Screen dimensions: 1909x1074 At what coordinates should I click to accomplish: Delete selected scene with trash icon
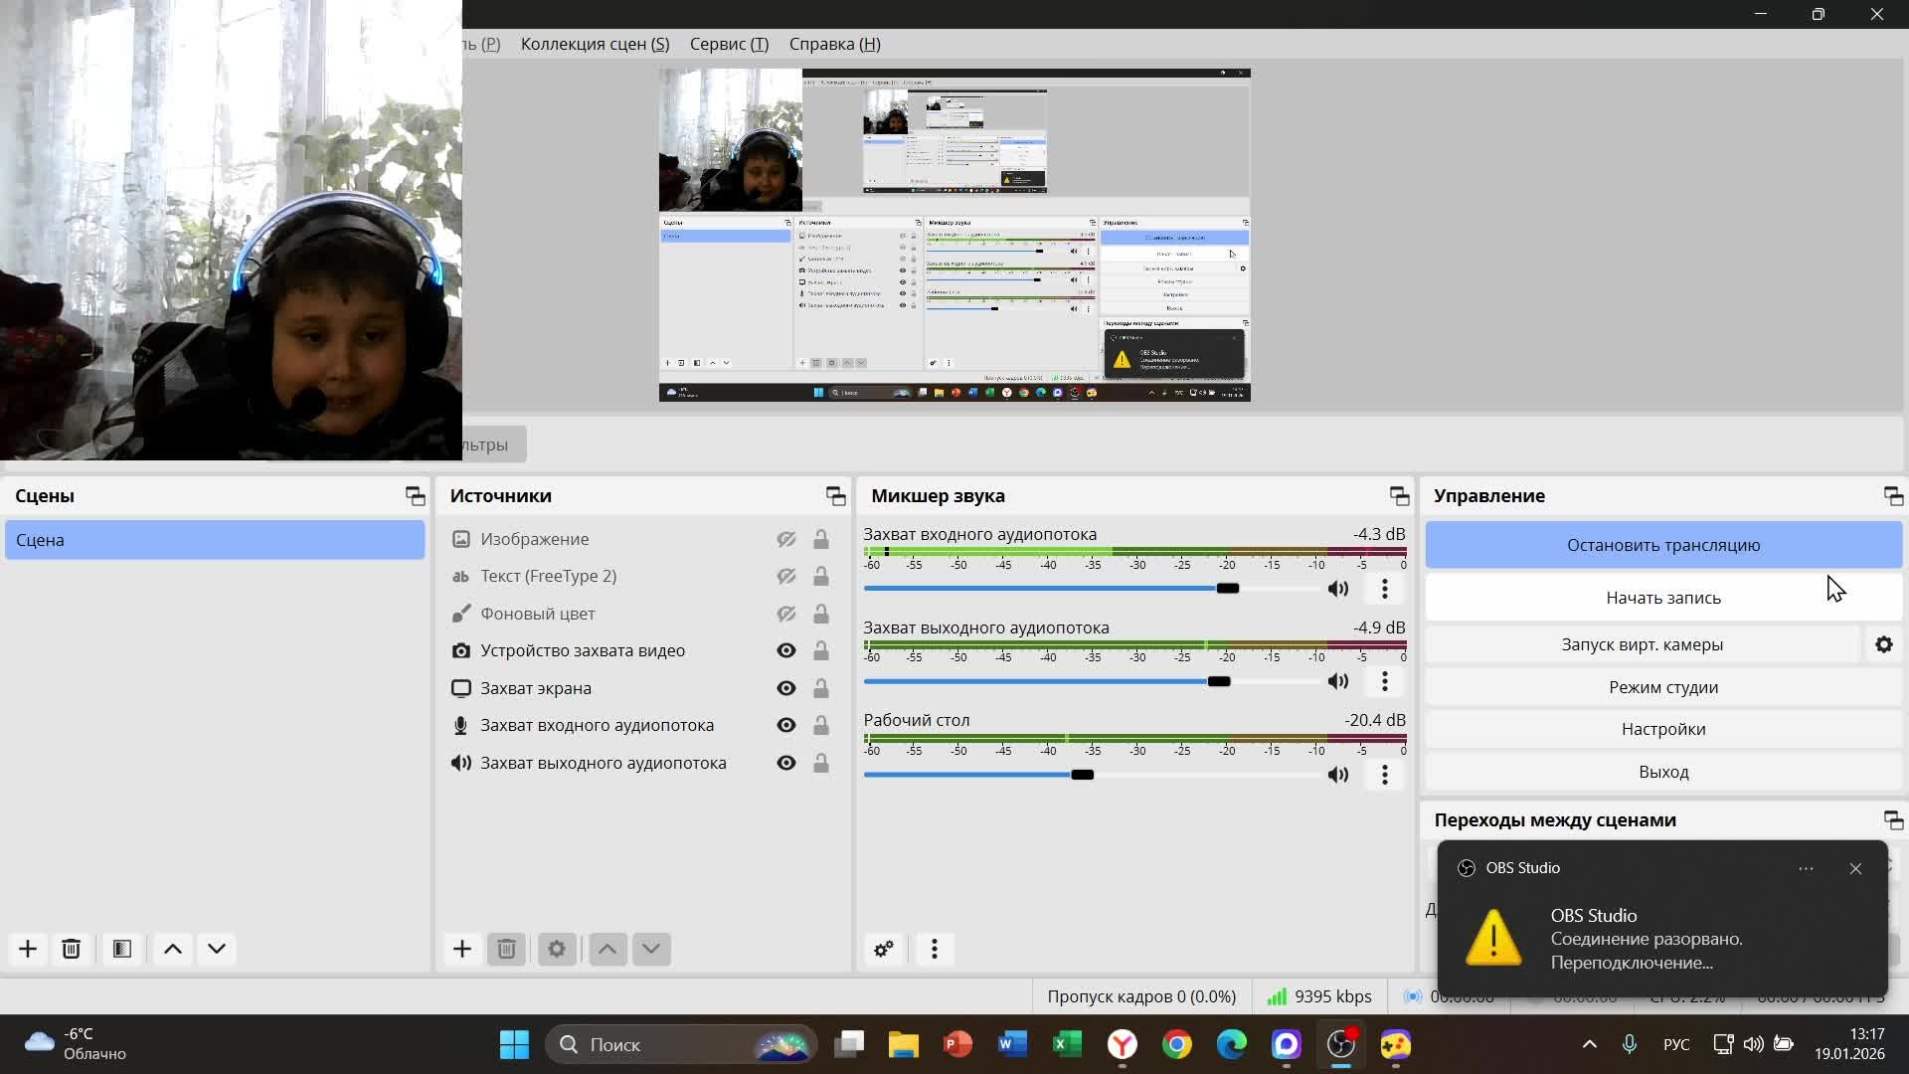click(72, 949)
